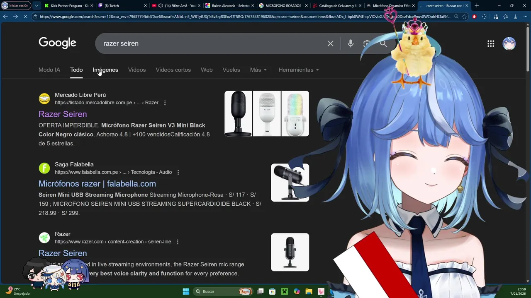This screenshot has height=298, width=531.
Task: Open the tab search dropdown arrow
Action: 37,6
